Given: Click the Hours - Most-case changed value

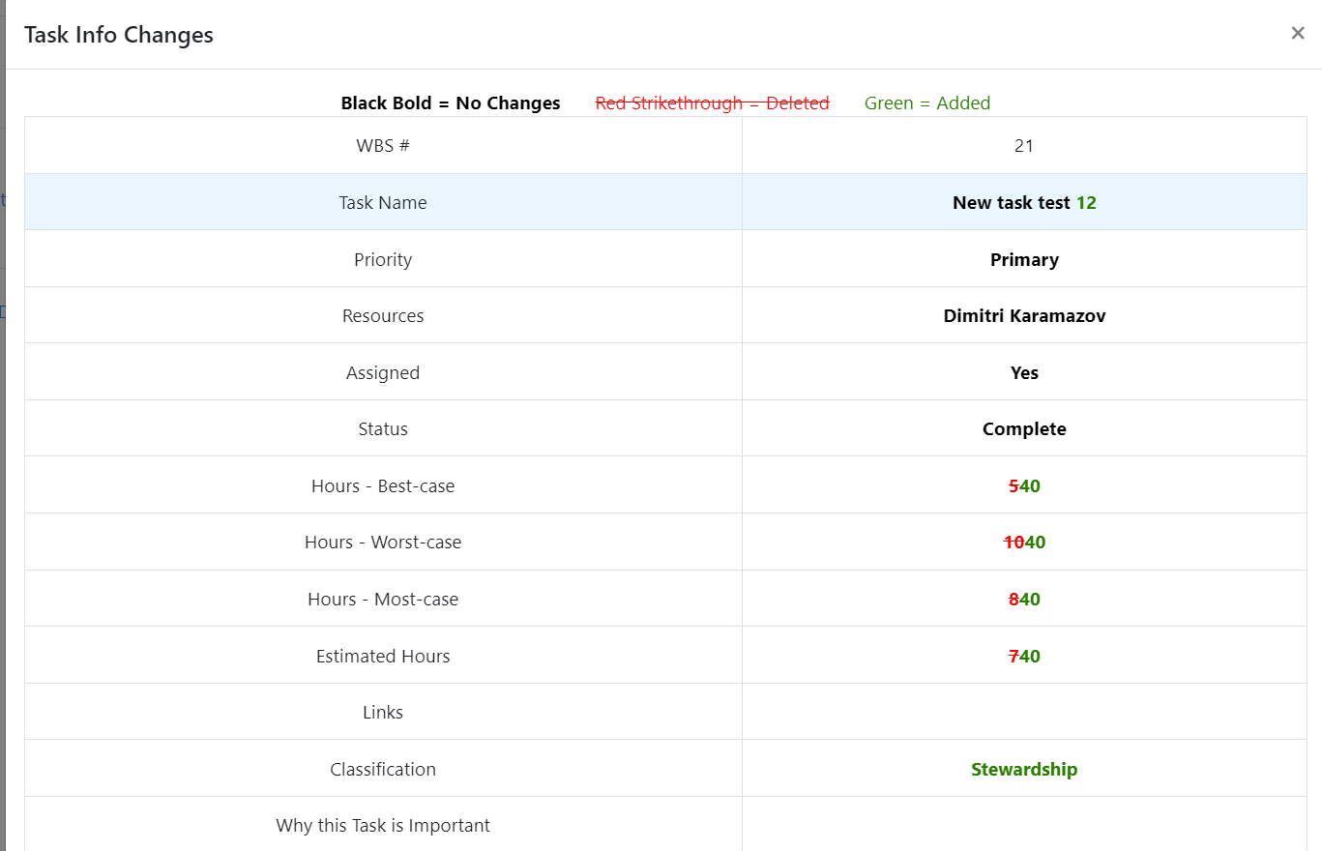Looking at the screenshot, I should (1024, 599).
